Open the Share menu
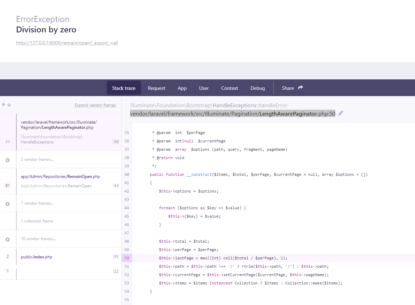 coord(292,88)
